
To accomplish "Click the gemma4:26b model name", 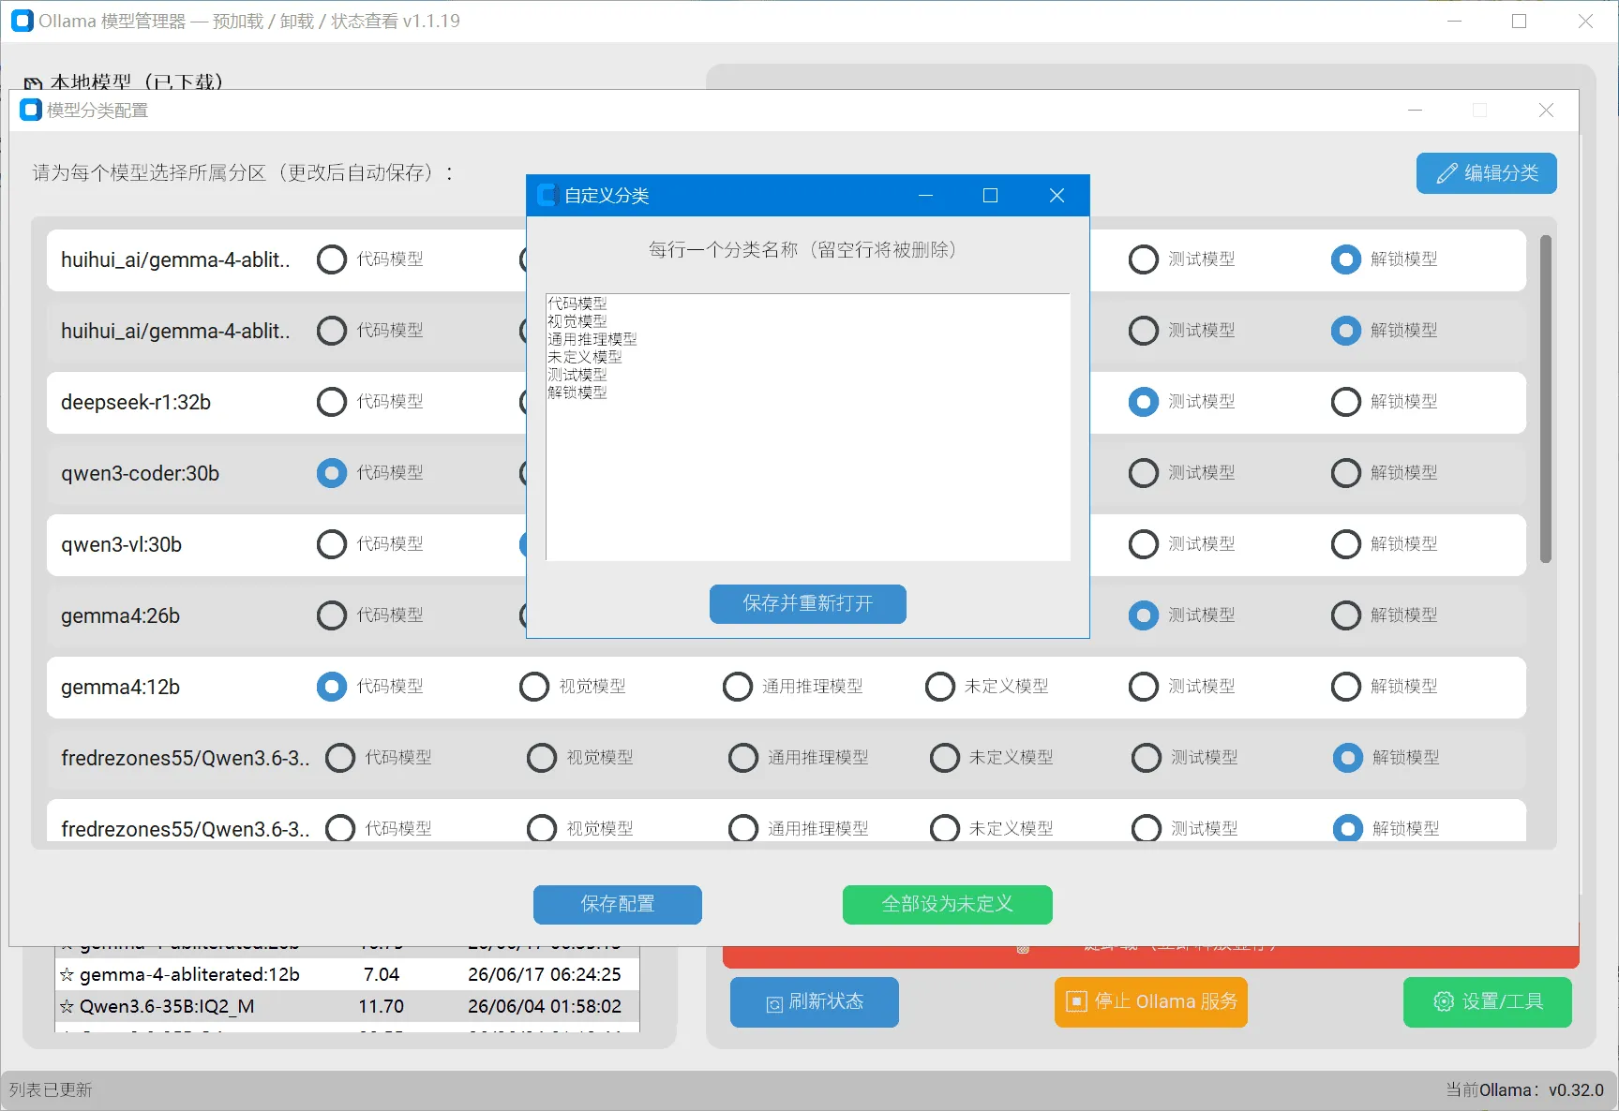I will (120, 615).
